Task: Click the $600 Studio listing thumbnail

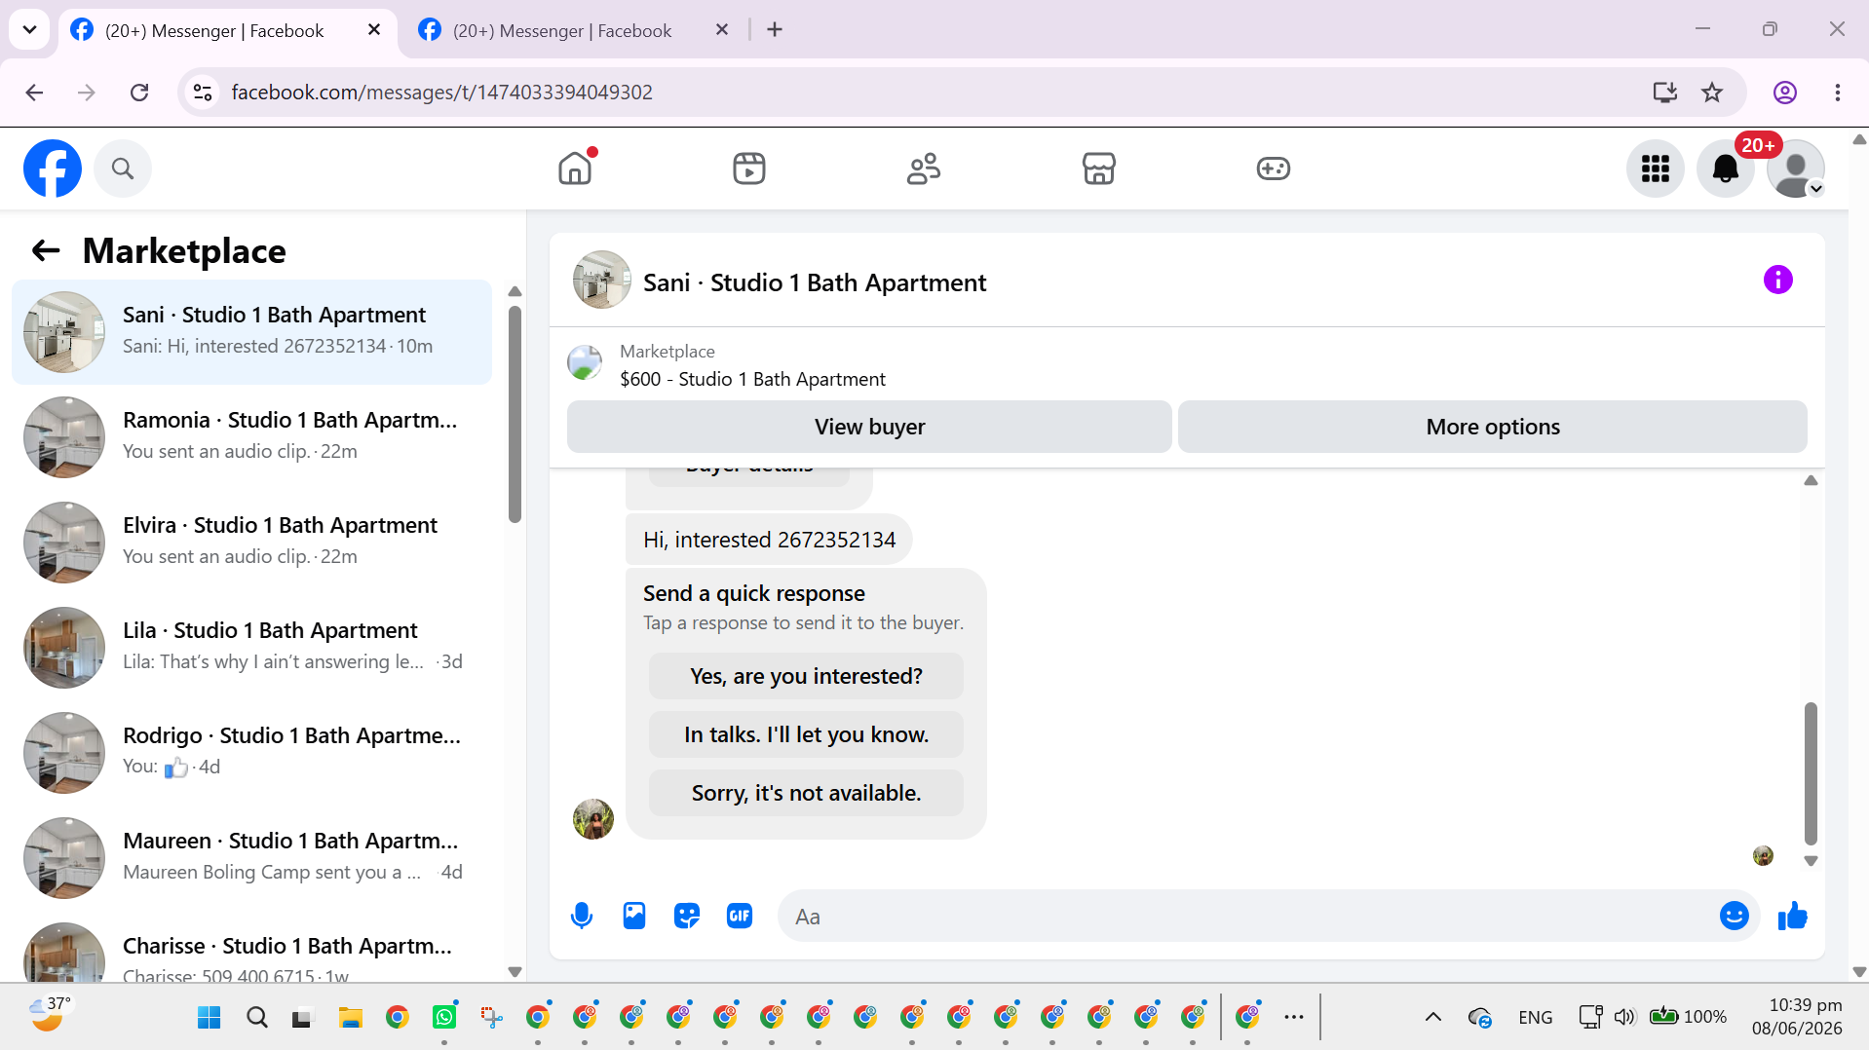Action: pyautogui.click(x=585, y=362)
